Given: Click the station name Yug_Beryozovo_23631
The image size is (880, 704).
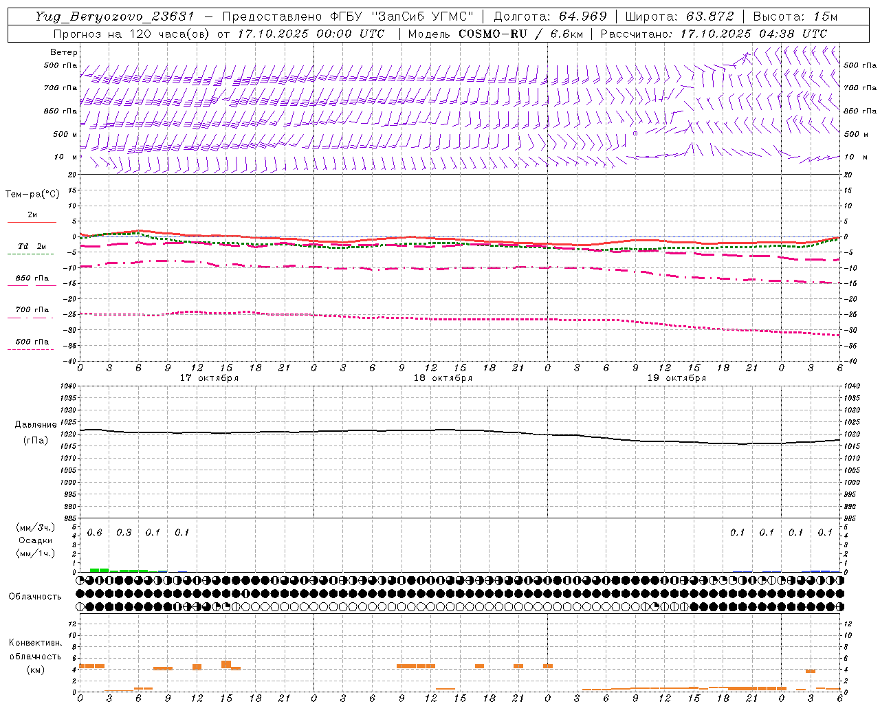Looking at the screenshot, I should coord(115,16).
